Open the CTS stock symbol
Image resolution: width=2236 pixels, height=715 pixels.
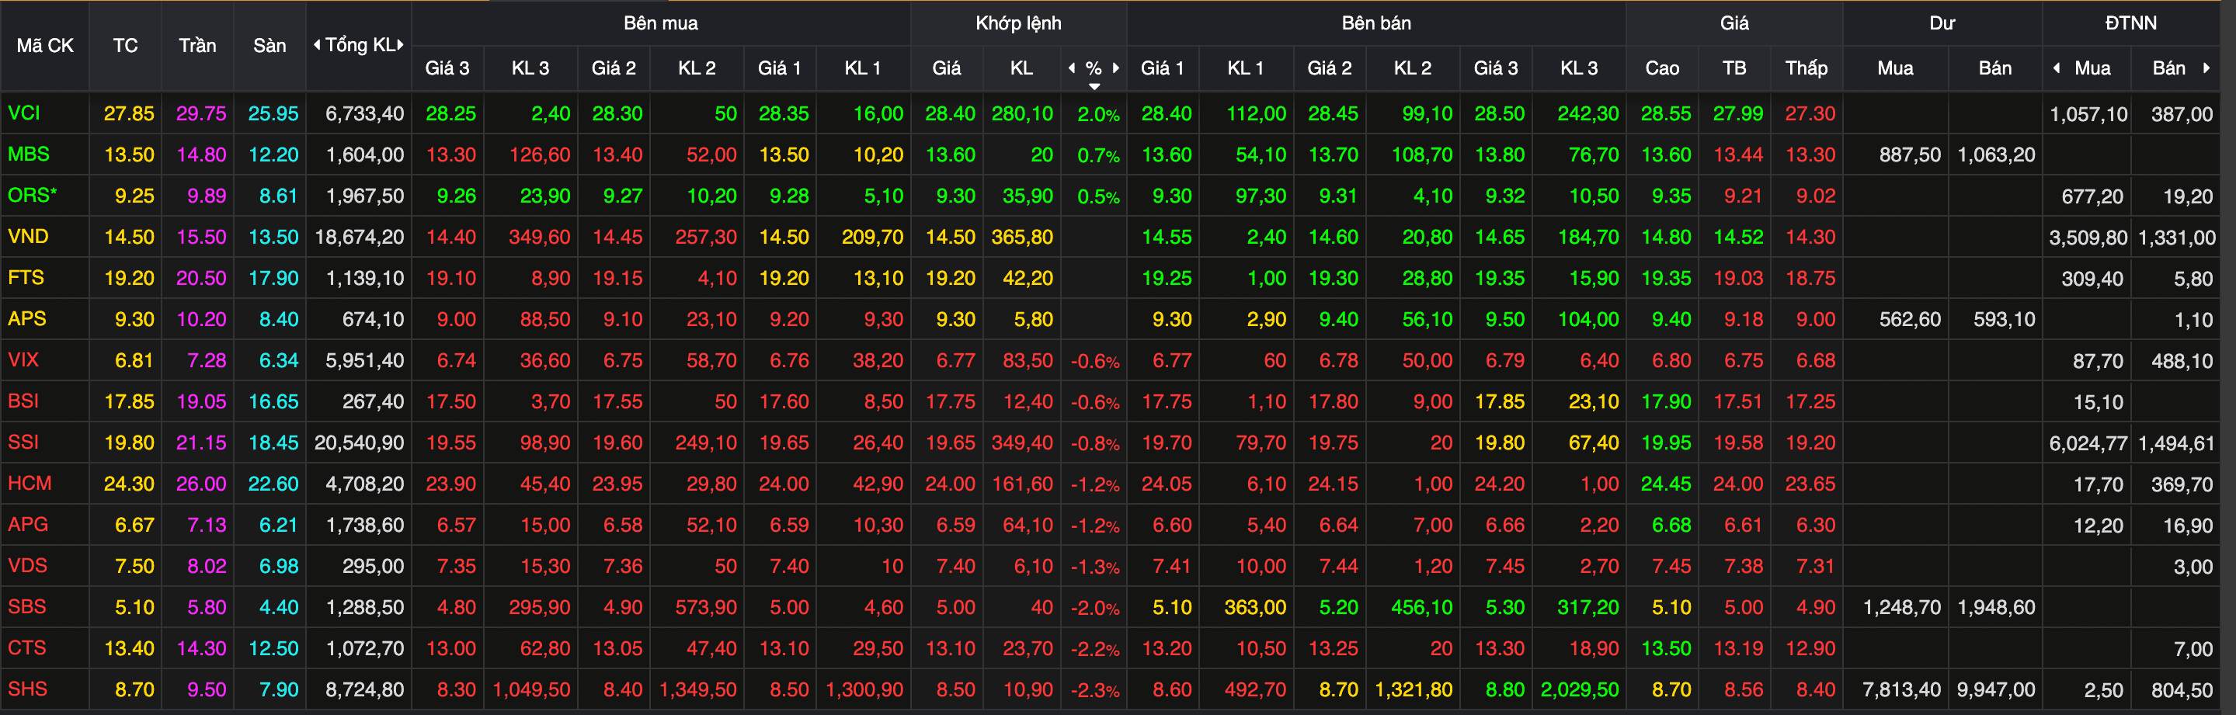click(27, 647)
